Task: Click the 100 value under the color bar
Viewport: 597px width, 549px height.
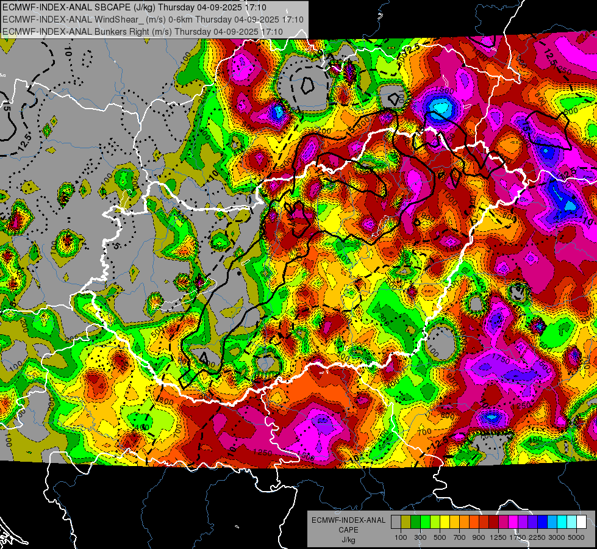Action: click(x=401, y=537)
